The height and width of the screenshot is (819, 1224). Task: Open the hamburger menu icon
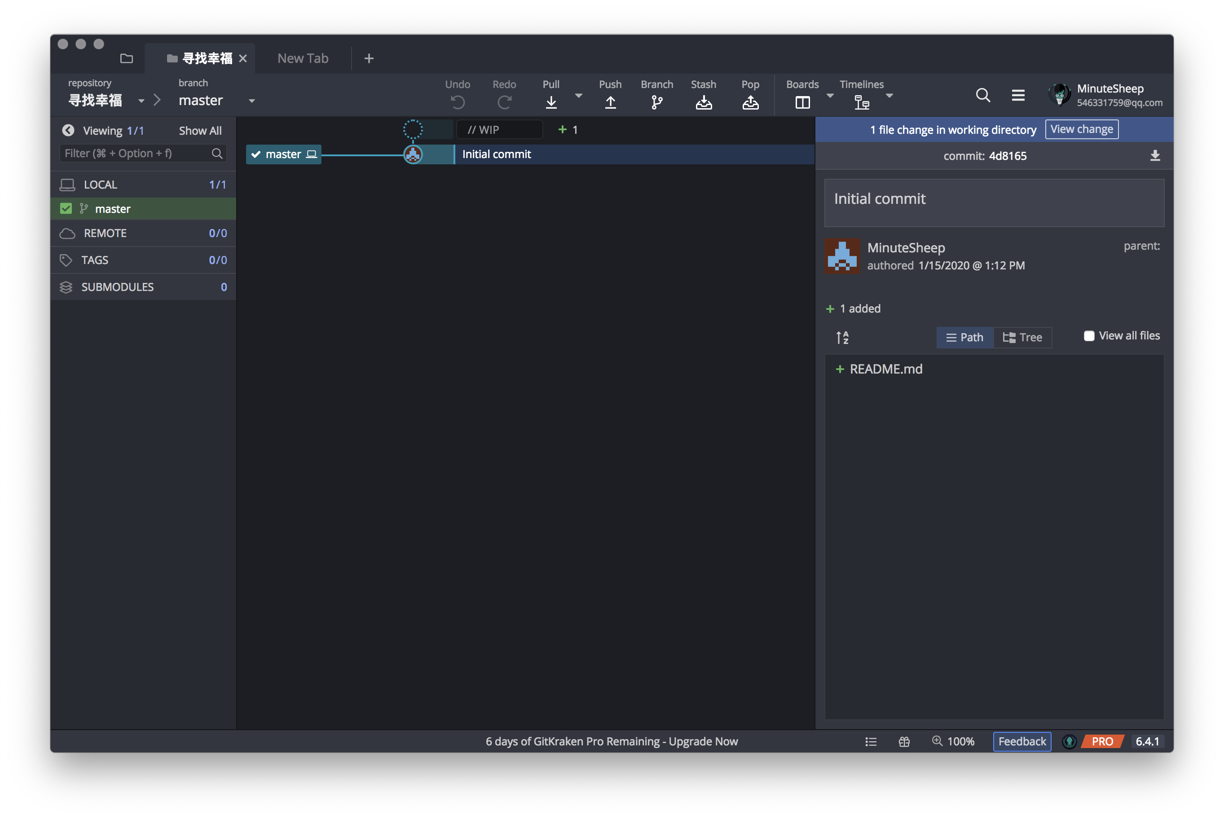[x=1018, y=95]
